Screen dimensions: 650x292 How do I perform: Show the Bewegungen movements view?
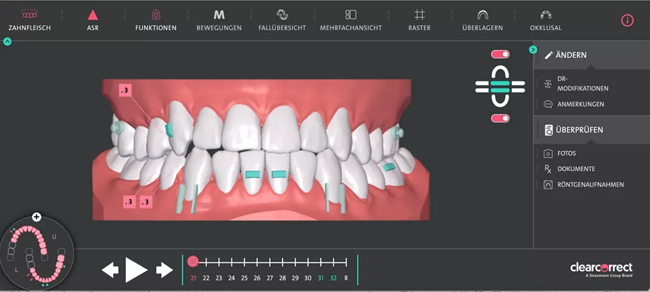[219, 15]
